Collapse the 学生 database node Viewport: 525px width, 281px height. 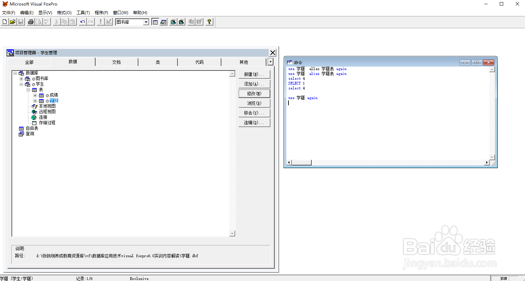tap(21, 84)
